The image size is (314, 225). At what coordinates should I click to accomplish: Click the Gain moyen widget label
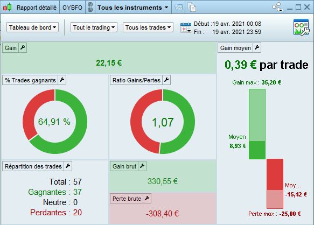pyautogui.click(x=235, y=48)
